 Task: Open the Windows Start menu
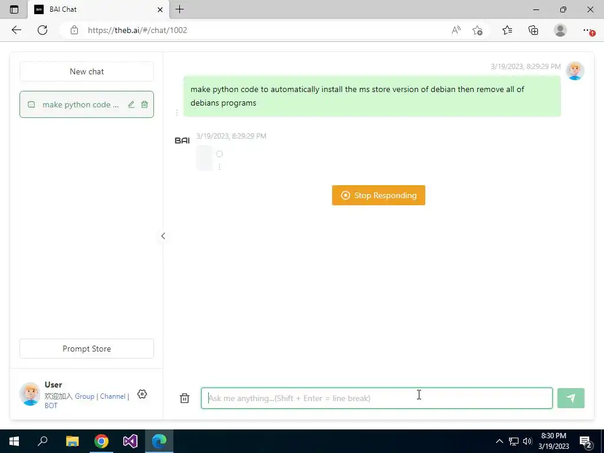14,441
